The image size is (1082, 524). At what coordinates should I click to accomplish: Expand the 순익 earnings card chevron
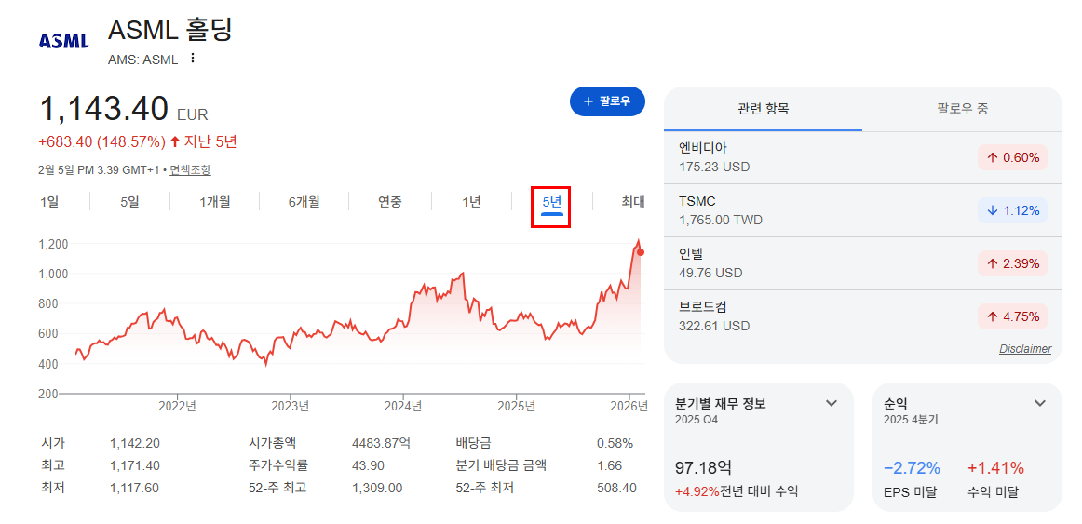pyautogui.click(x=1040, y=403)
